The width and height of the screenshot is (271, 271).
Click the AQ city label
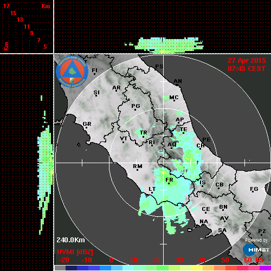pyautogui.click(x=172, y=144)
